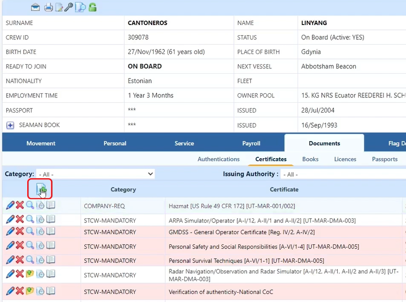Viewport: 406px width, 302px height.
Task: Select the Certificates sub-tab
Action: coord(271,159)
